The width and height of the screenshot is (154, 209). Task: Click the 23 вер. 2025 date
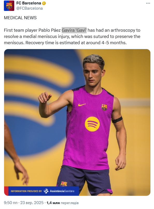click(x=32, y=203)
